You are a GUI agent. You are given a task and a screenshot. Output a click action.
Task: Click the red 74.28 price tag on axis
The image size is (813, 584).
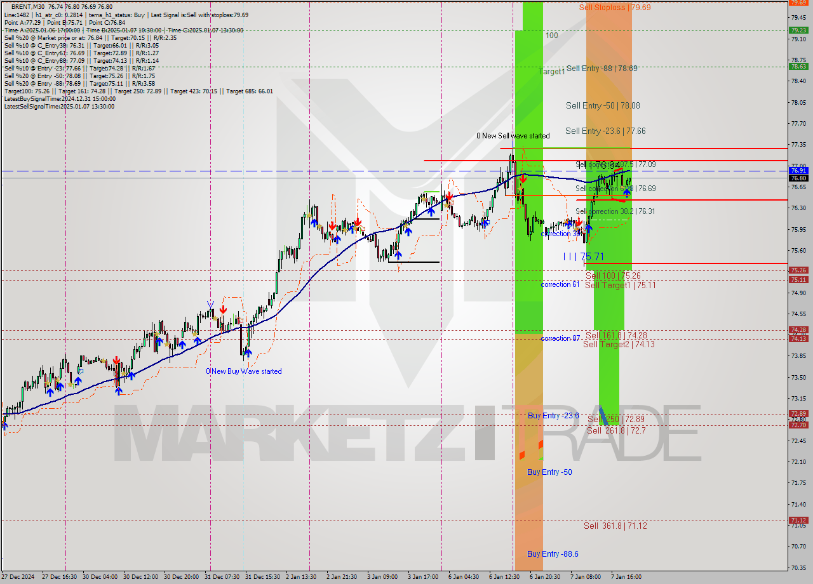tap(798, 329)
